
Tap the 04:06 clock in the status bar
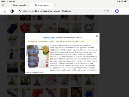(3, 1)
